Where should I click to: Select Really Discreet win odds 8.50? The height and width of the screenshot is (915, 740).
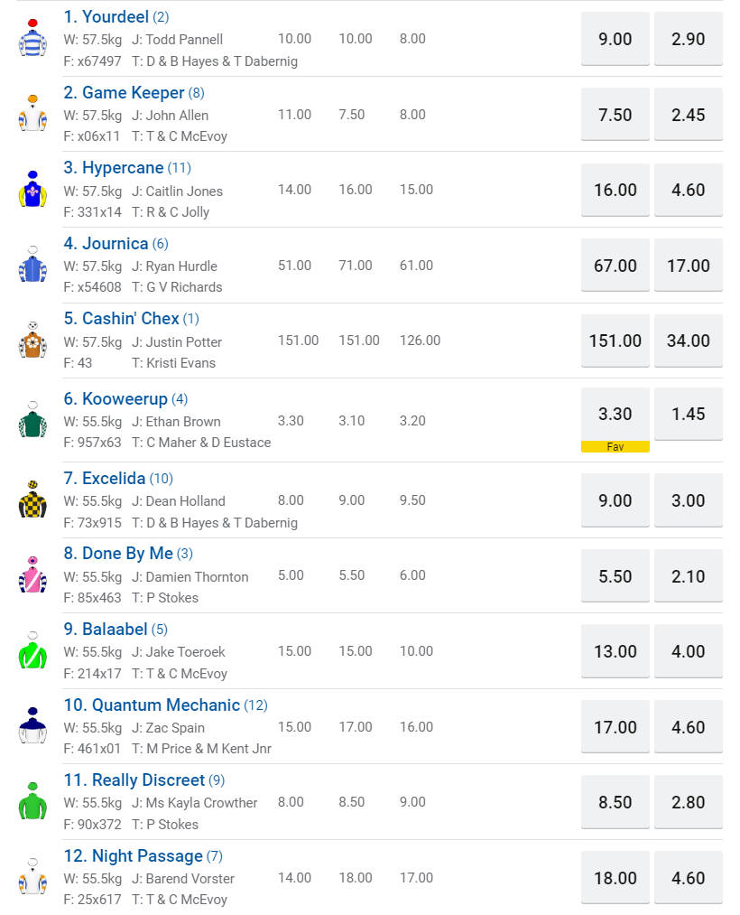pos(615,802)
